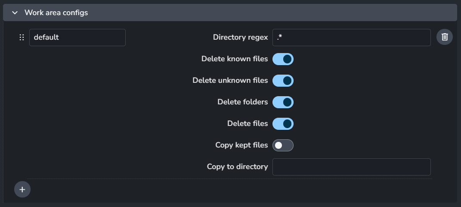Click the Copy kept files label

[x=241, y=145]
